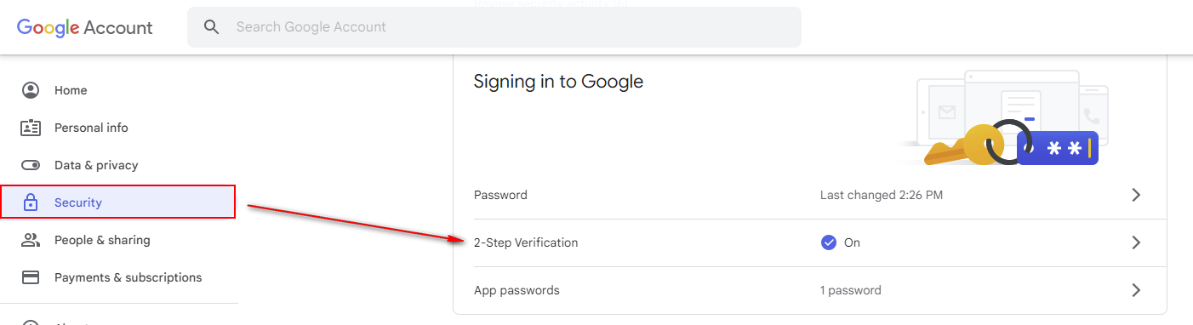This screenshot has height=325, width=1193.
Task: Click the People & sharing icon
Action: 31,240
